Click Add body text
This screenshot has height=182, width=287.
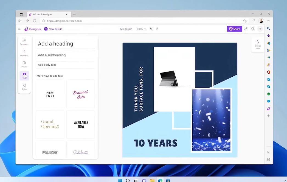(65, 65)
